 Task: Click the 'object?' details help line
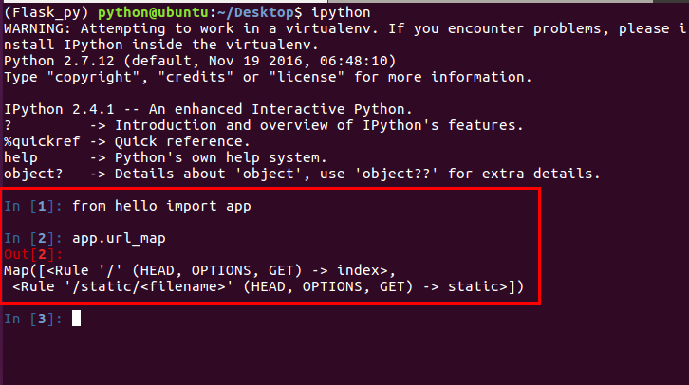[302, 174]
